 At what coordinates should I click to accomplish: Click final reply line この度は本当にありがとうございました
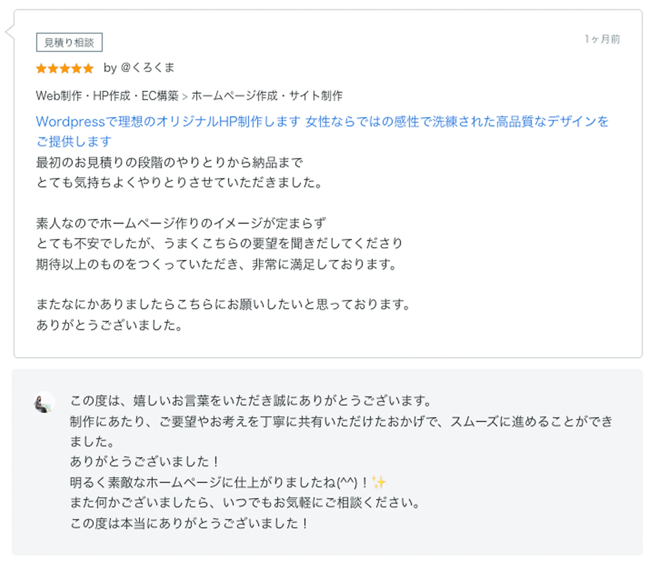(189, 523)
